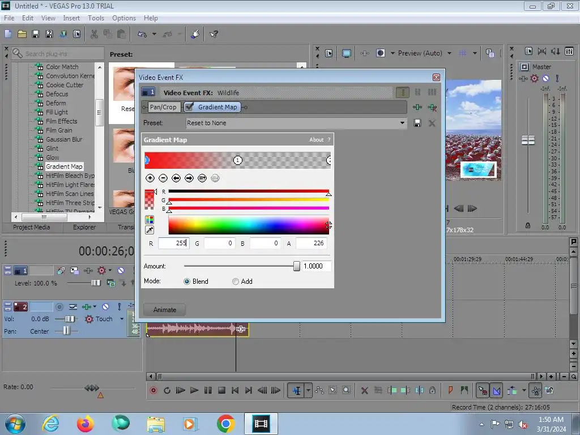Open the Preset dropdown list
The width and height of the screenshot is (580, 435).
pyautogui.click(x=402, y=123)
